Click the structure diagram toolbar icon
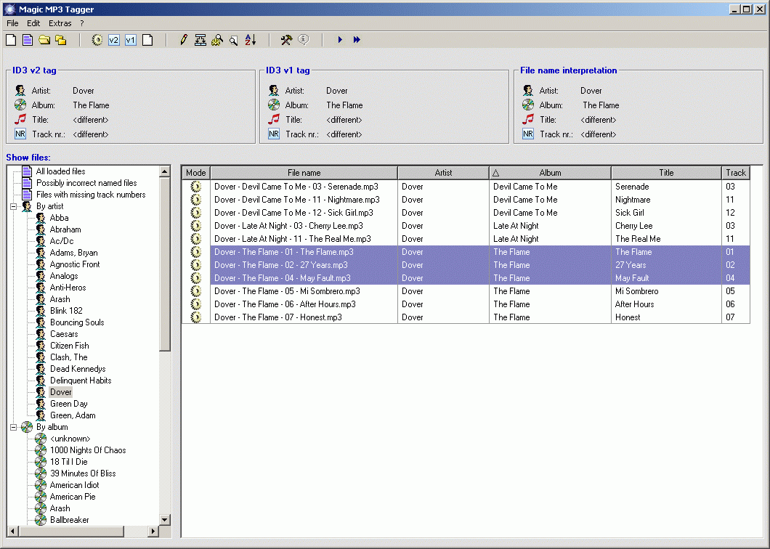 pyautogui.click(x=200, y=40)
